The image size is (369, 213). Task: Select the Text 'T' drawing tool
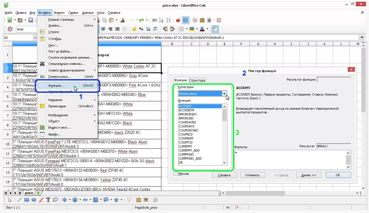click(48, 200)
